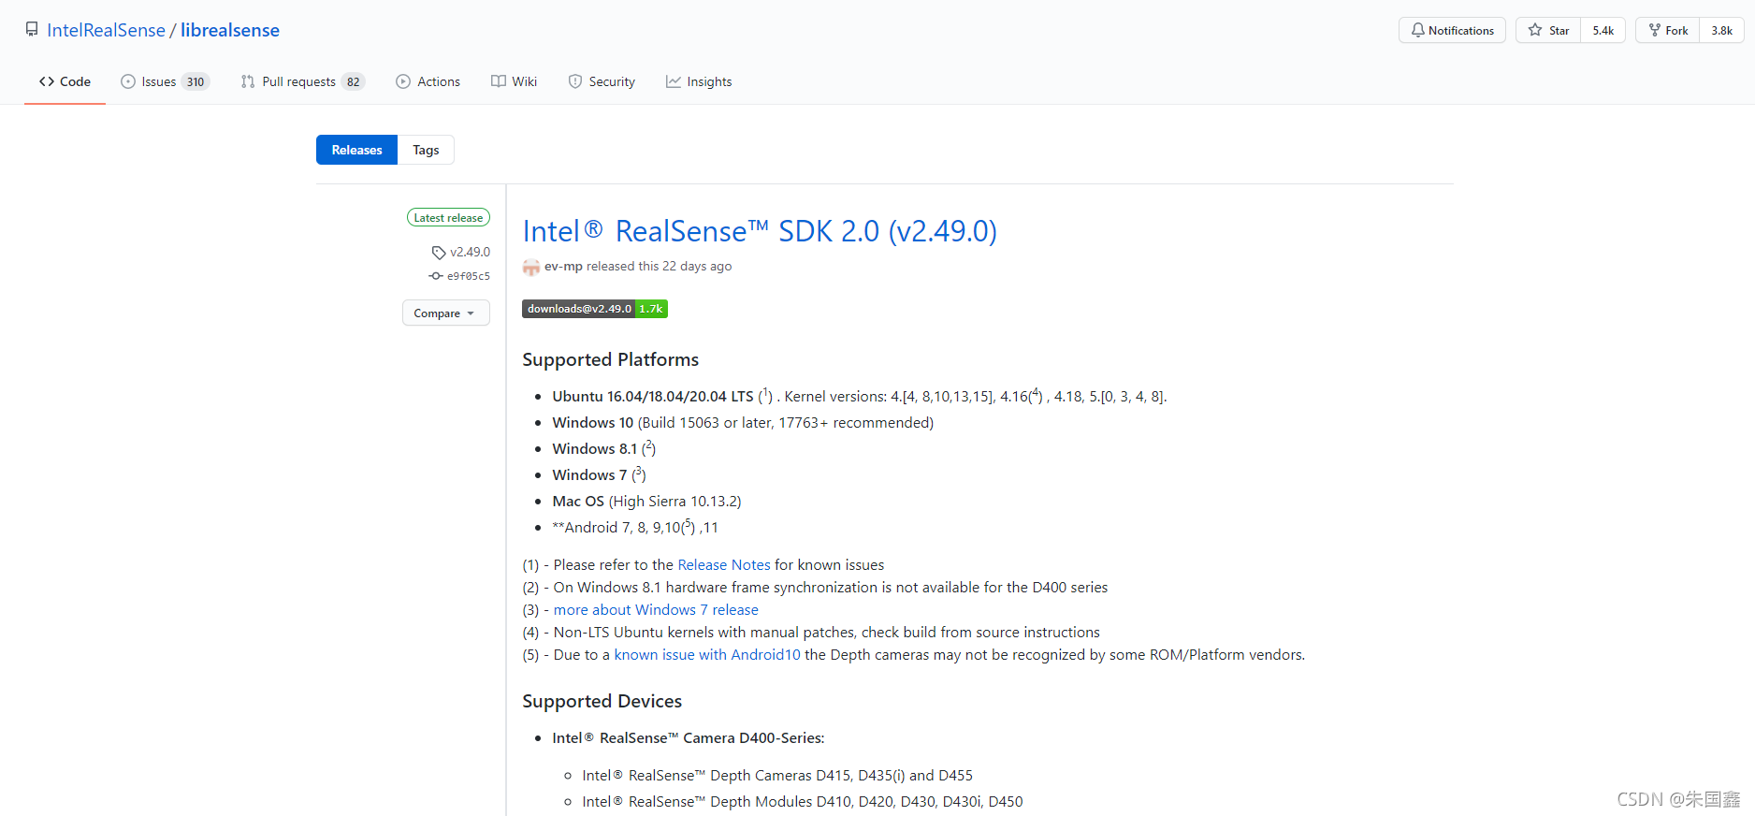
Task: Click the Depth Cameras D415 line
Action: coord(777,775)
